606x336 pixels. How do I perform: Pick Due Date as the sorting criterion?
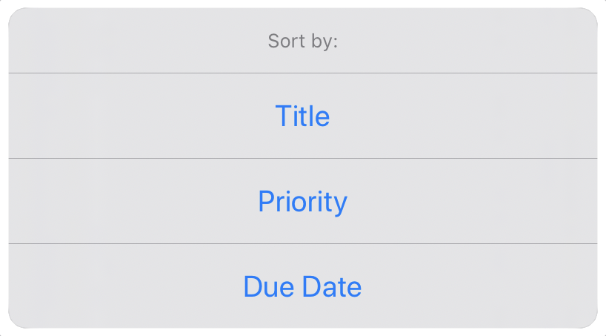coord(302,286)
